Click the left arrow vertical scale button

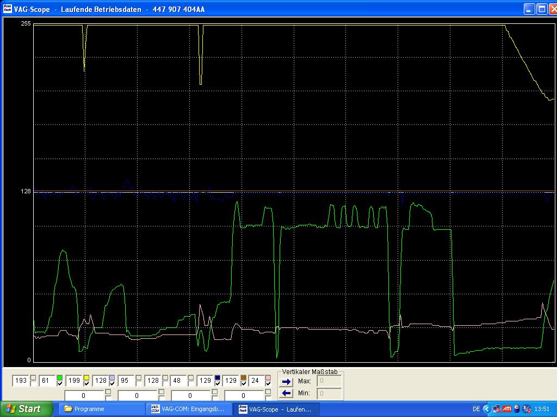286,393
